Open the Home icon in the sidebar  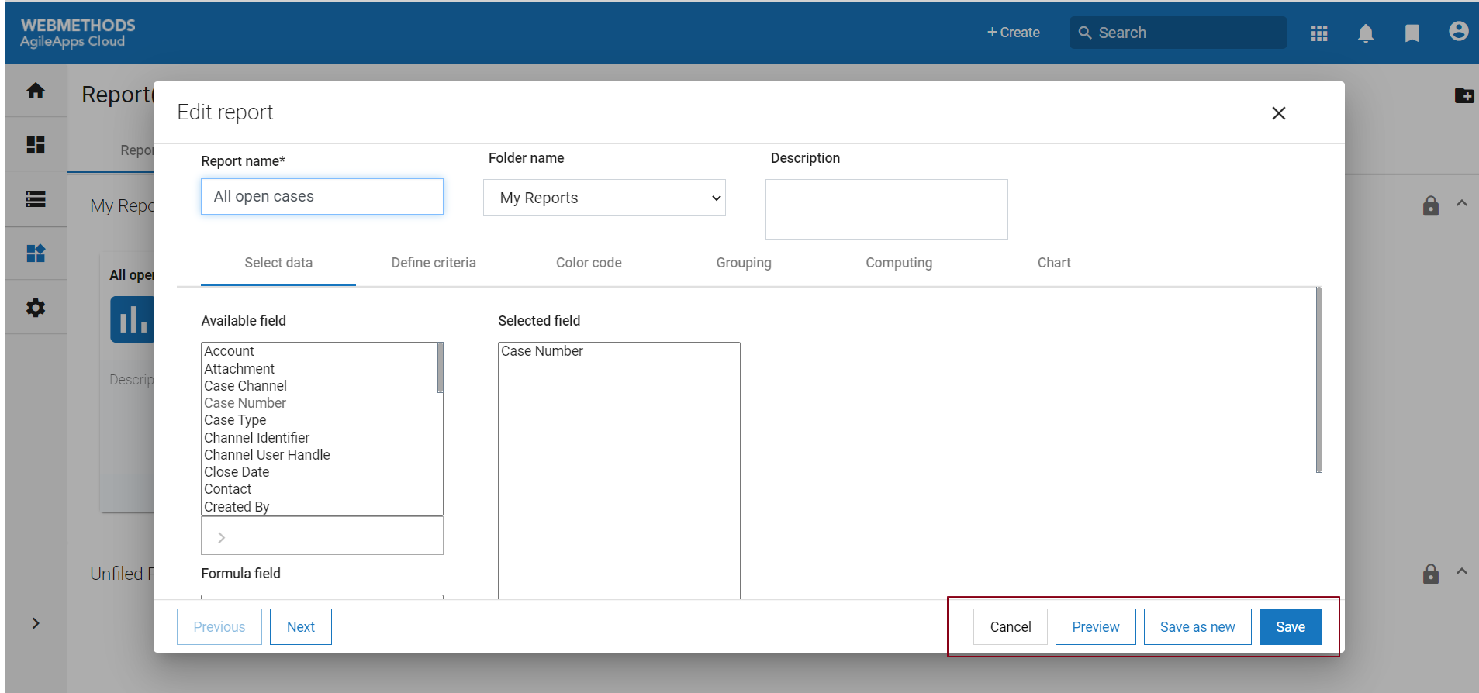pyautogui.click(x=36, y=91)
